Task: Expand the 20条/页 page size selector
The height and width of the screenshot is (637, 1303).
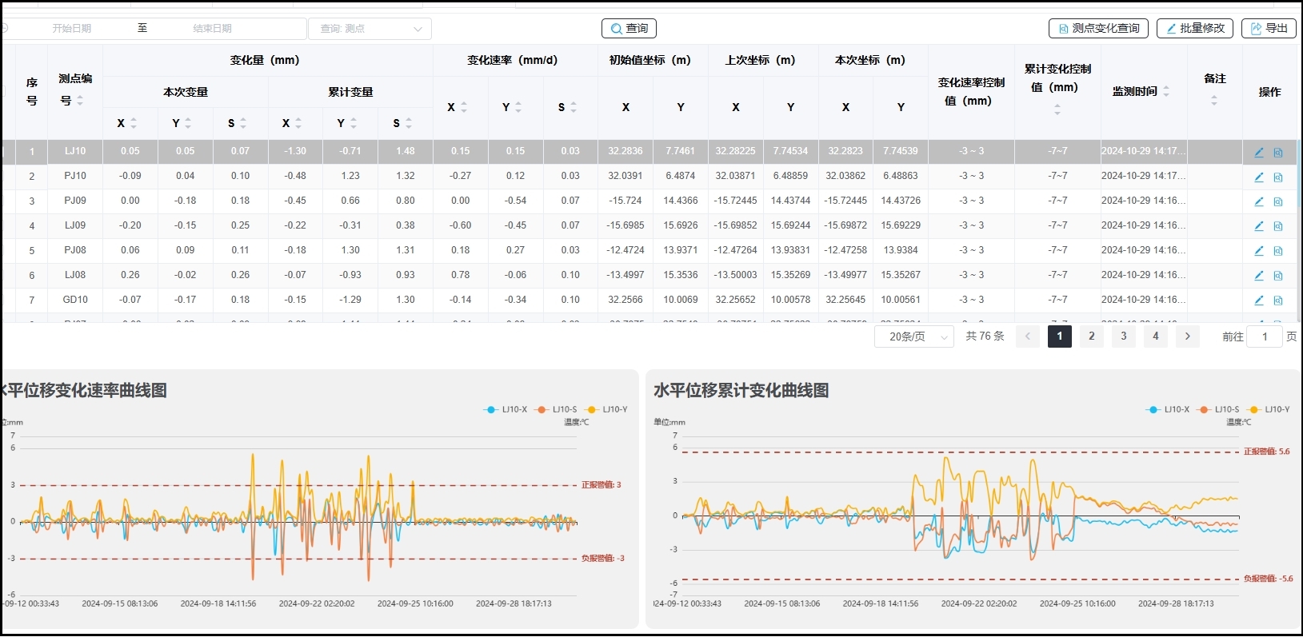Action: [914, 336]
